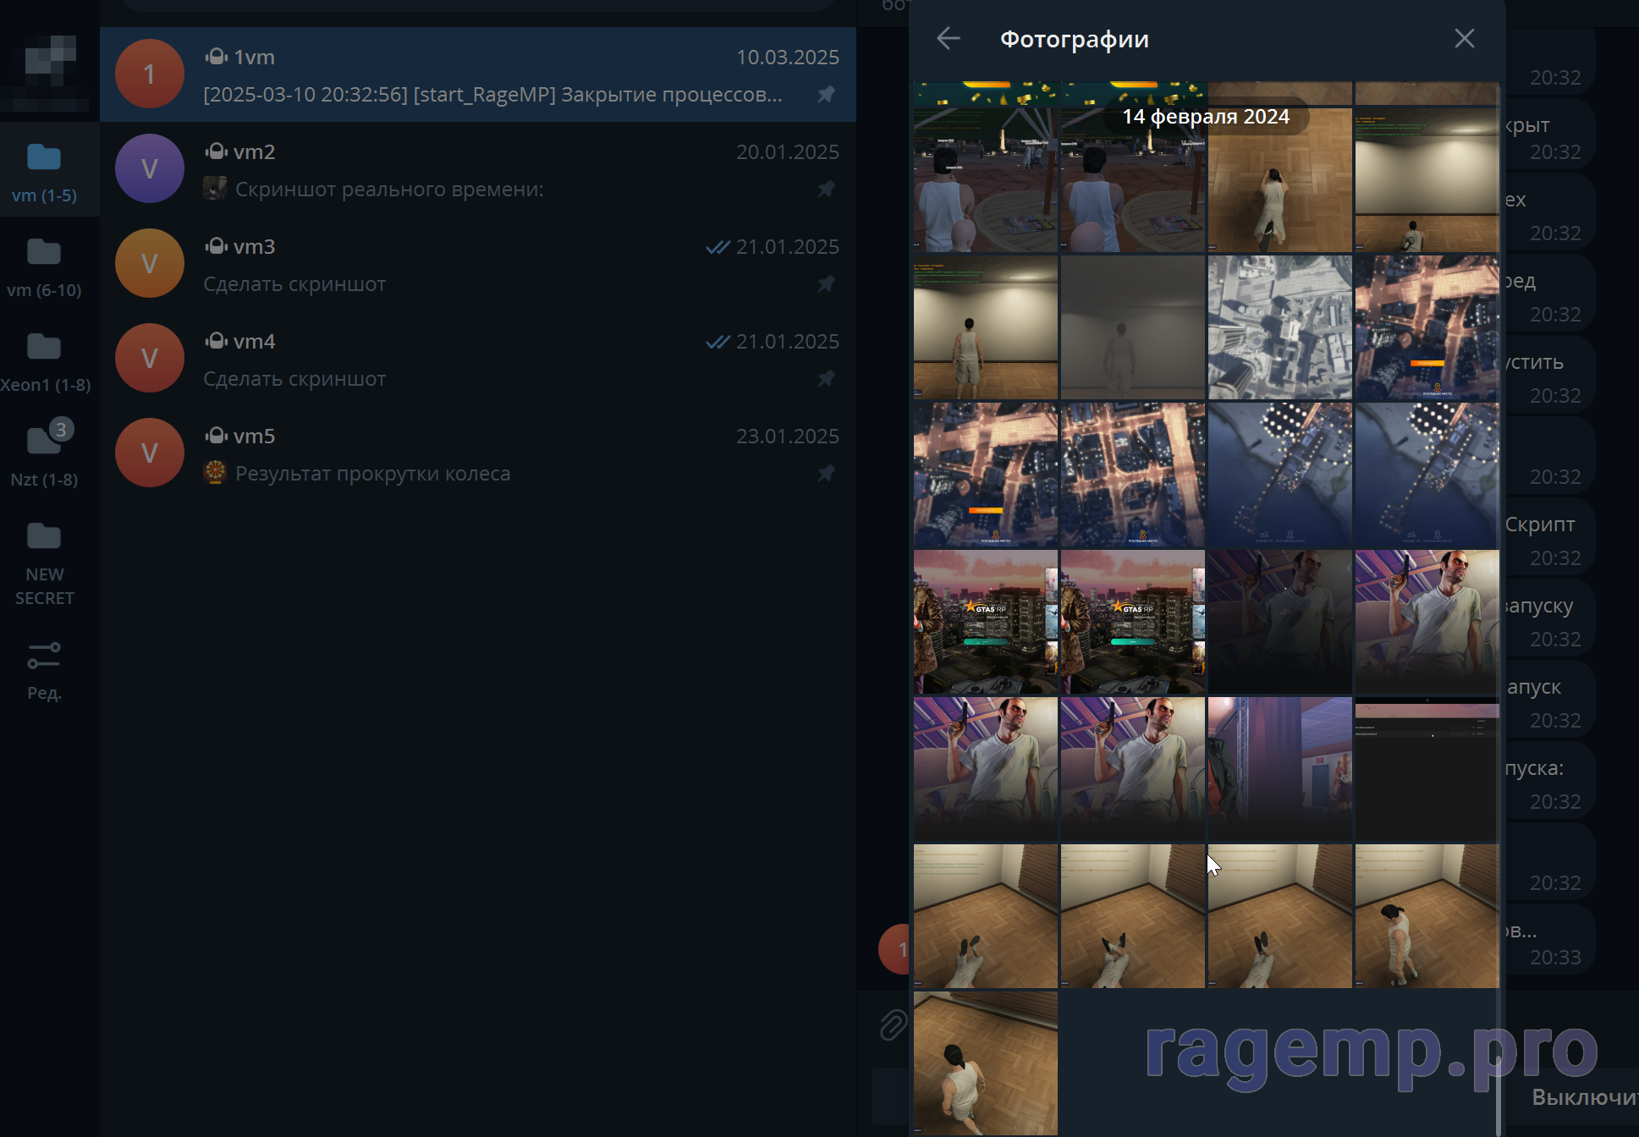Open the vm3 chat conversation

click(478, 264)
